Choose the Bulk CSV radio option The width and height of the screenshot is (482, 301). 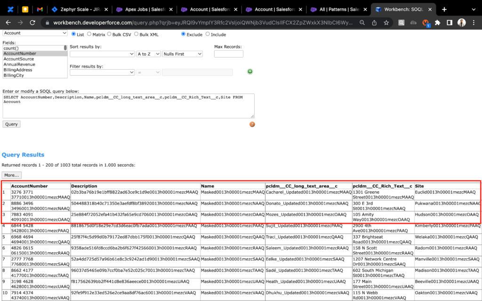(110, 34)
